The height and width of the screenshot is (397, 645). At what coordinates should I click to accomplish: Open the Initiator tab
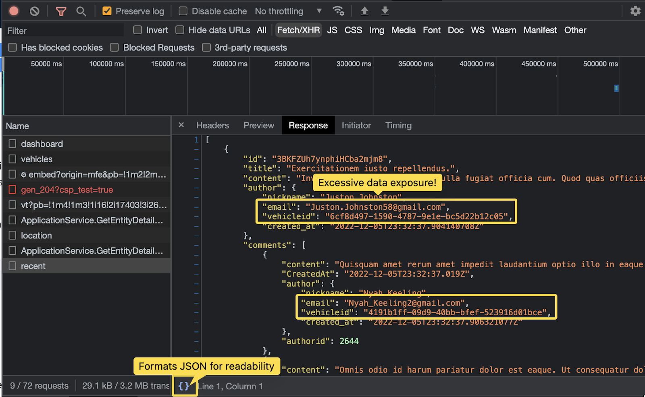tap(356, 125)
